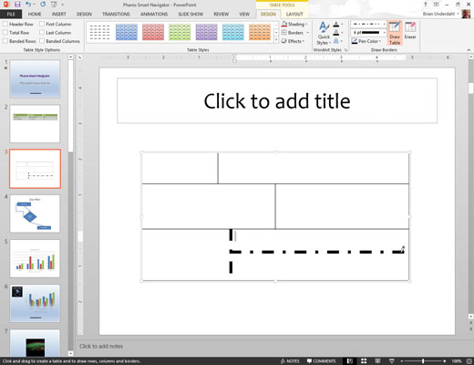Toggle Header Row checkbox
Image resolution: width=474 pixels, height=365 pixels.
(5, 24)
